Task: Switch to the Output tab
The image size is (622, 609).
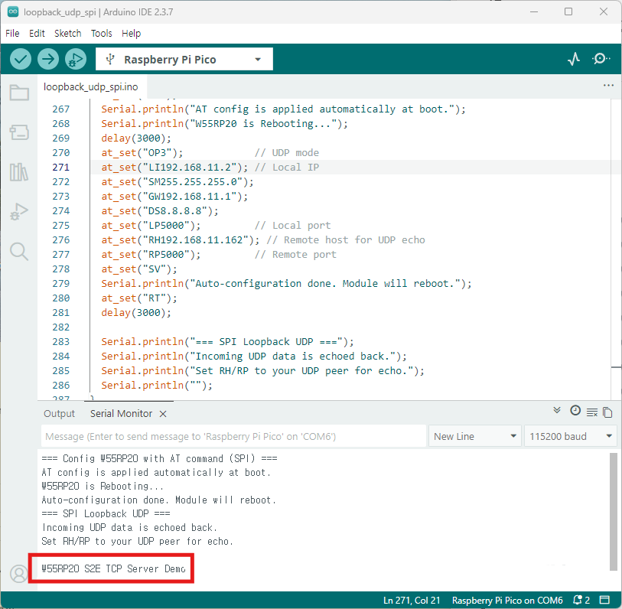Action: click(x=59, y=413)
